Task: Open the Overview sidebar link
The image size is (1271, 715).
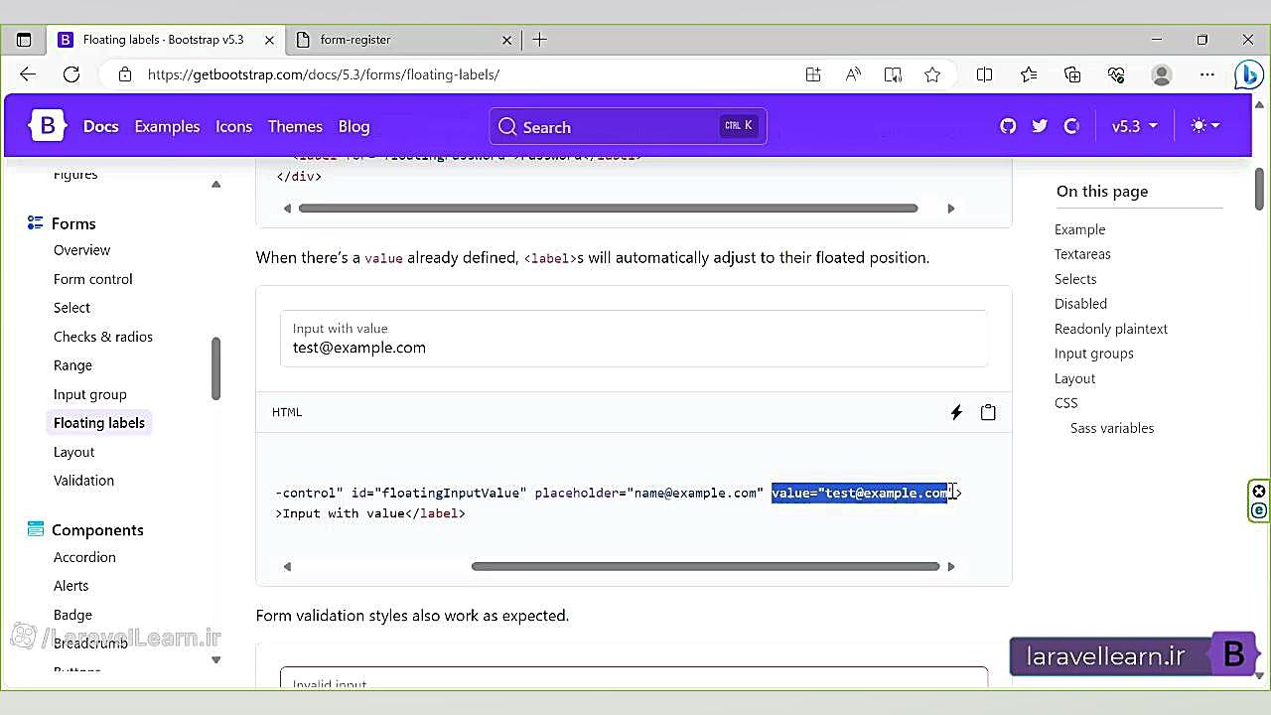Action: (x=81, y=250)
